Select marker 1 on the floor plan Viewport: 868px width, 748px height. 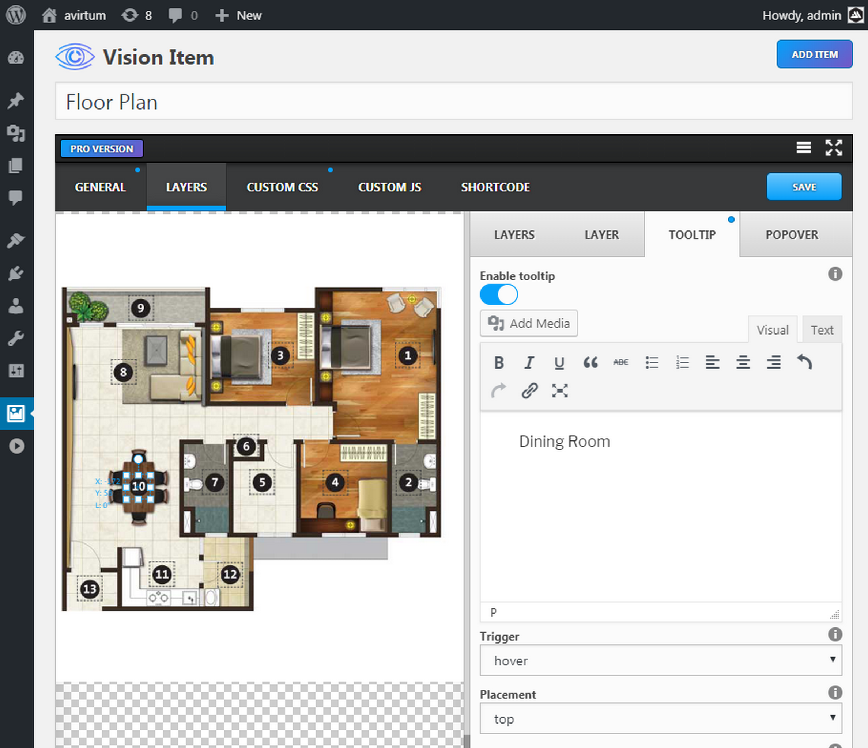(x=408, y=356)
